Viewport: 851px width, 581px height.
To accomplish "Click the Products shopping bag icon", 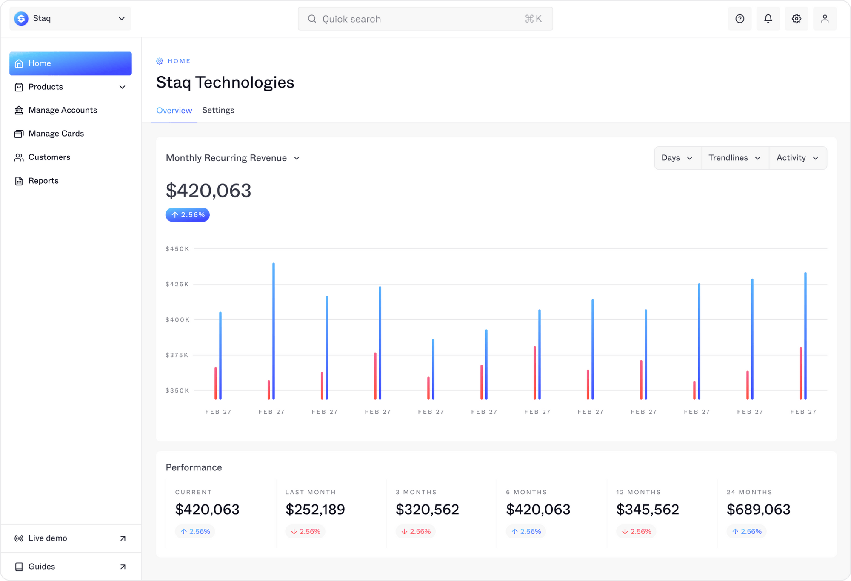I will coord(19,87).
